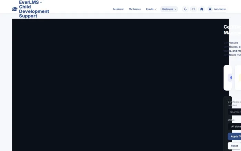Click the Search certificate input field
Screen dimensions: 241x151
click(234, 112)
